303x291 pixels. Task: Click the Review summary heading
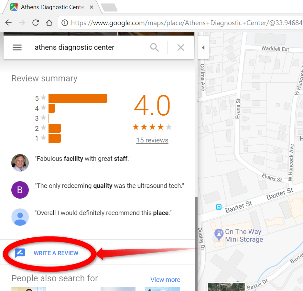[x=44, y=78]
